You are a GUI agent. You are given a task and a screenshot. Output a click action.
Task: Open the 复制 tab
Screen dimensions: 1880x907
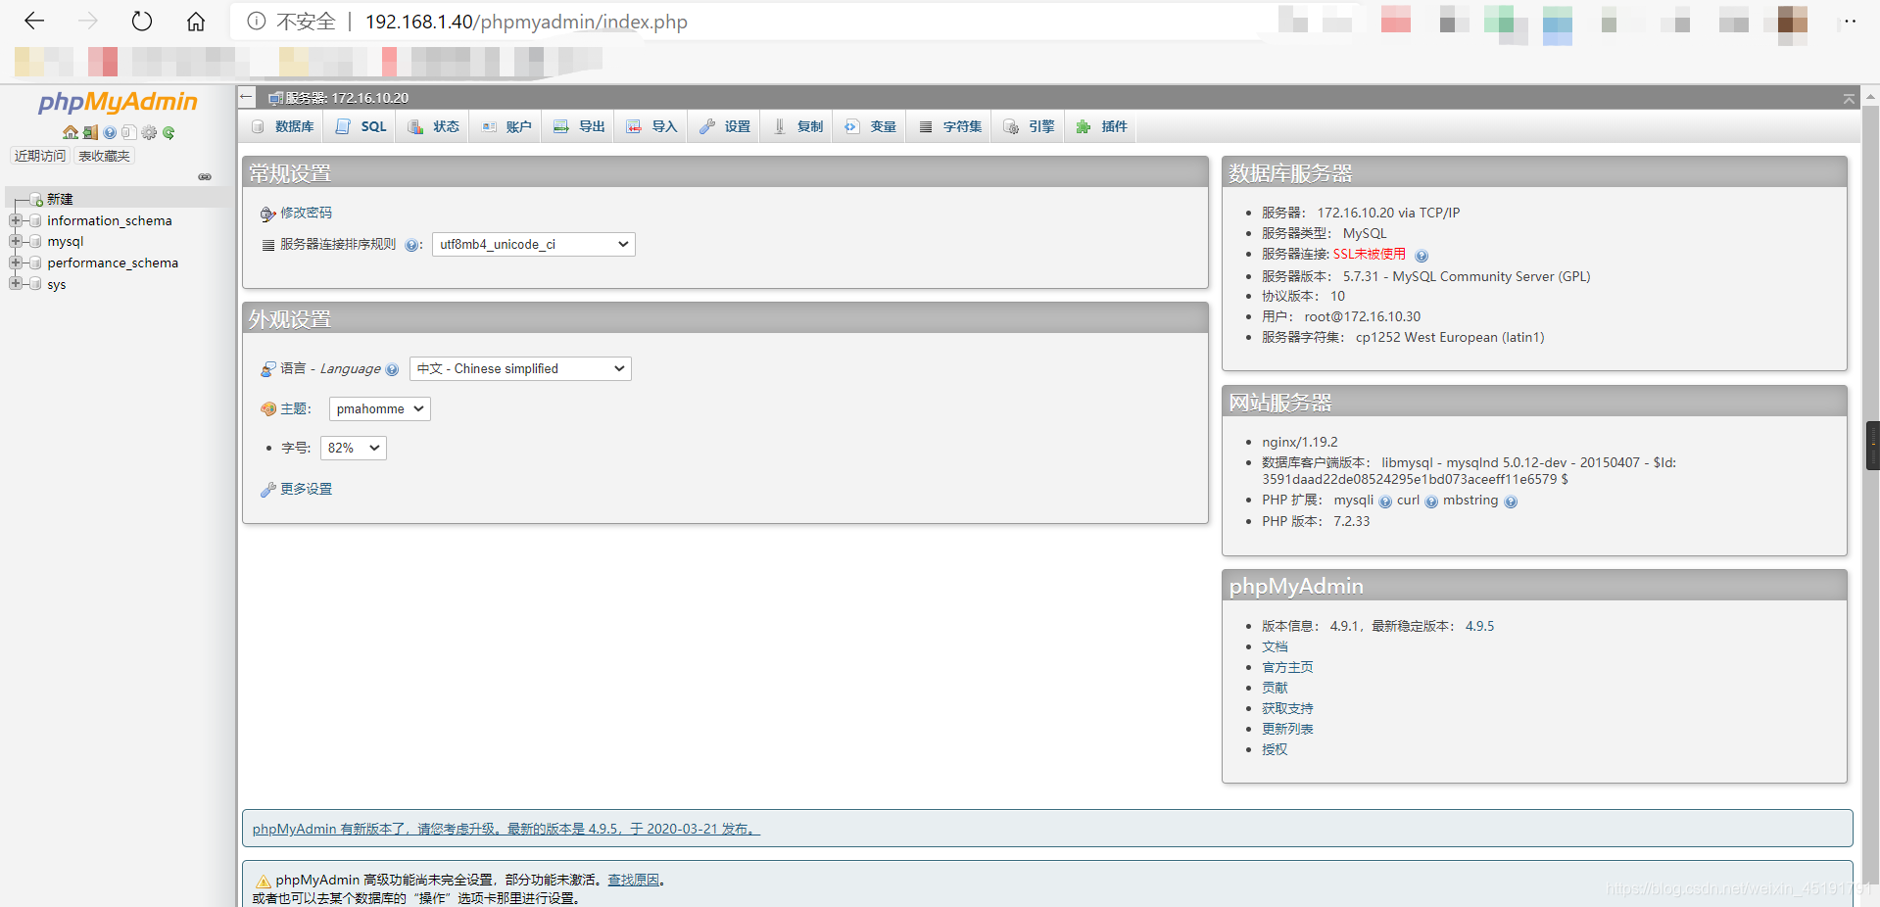coord(797,126)
